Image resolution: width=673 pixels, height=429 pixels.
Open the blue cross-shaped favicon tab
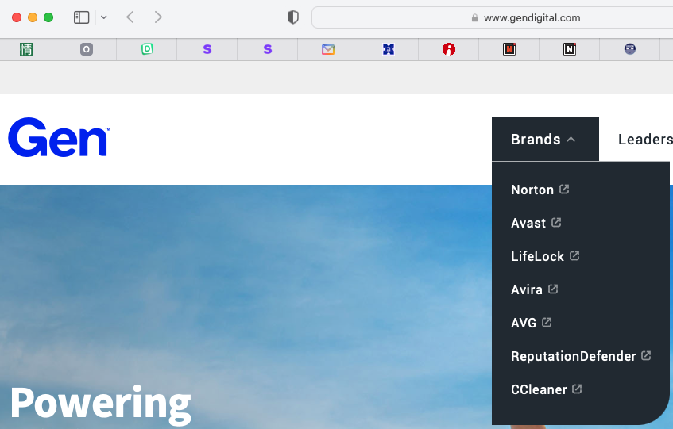(x=389, y=49)
